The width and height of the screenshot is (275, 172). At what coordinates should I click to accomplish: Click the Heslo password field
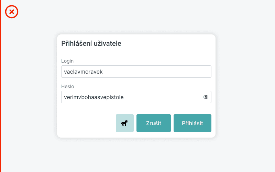[x=131, y=97]
